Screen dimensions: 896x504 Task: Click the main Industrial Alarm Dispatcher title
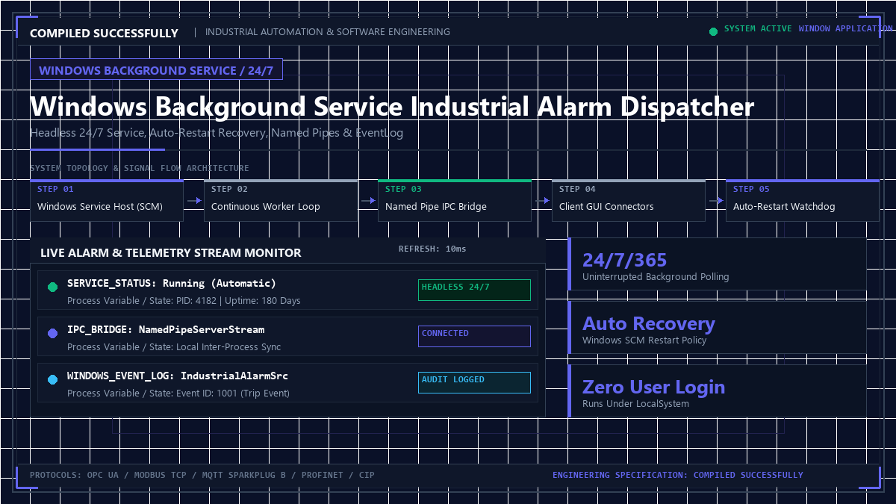point(392,107)
